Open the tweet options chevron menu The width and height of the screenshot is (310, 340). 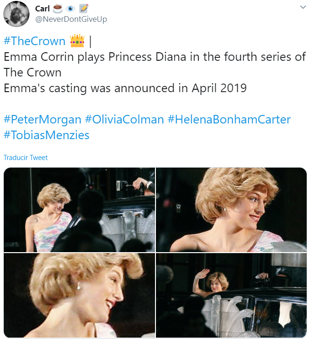click(x=302, y=7)
